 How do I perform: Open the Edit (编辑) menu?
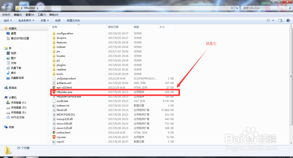coord(18,15)
